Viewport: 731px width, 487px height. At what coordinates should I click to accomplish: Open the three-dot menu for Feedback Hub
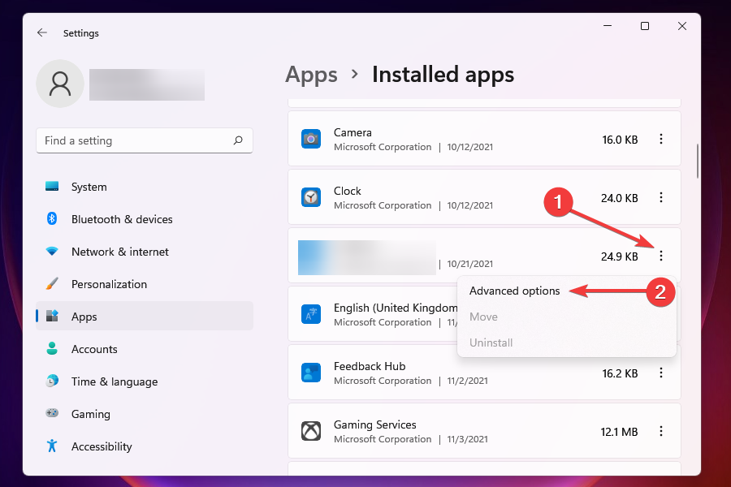point(660,373)
